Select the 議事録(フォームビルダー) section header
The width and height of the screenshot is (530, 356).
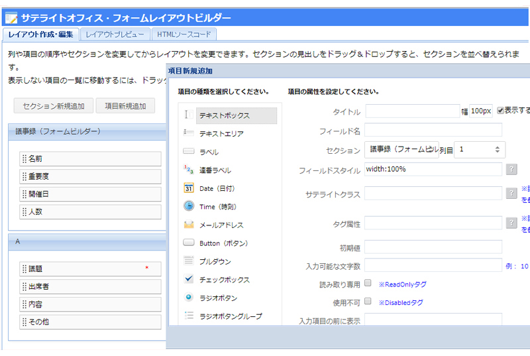pyautogui.click(x=87, y=131)
